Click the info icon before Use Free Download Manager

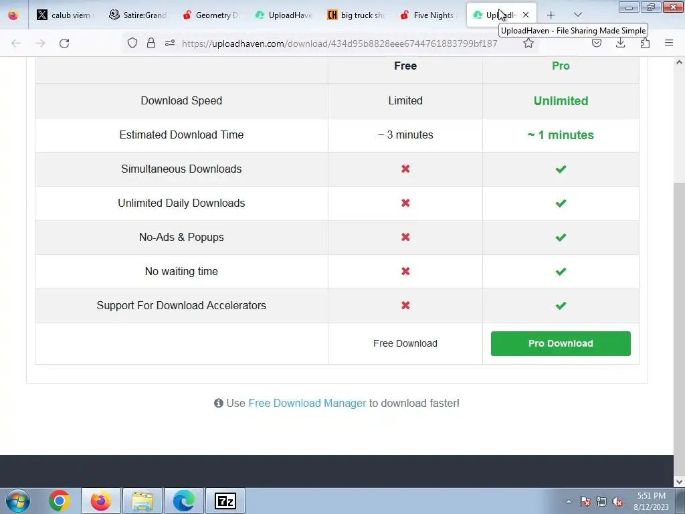[x=219, y=403]
